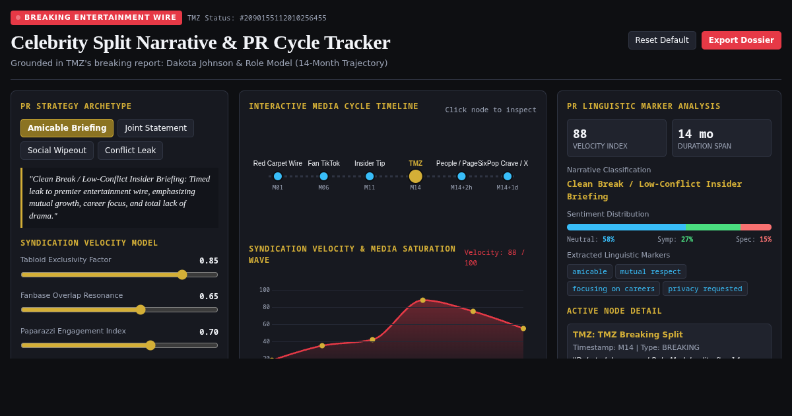
Task: Click the Reset Default button
Action: pos(662,40)
